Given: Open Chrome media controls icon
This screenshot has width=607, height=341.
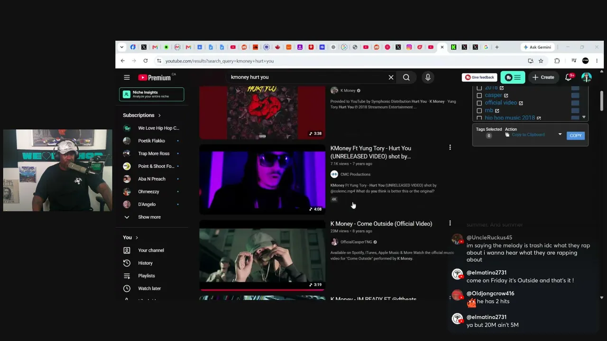Looking at the screenshot, I should (574, 61).
